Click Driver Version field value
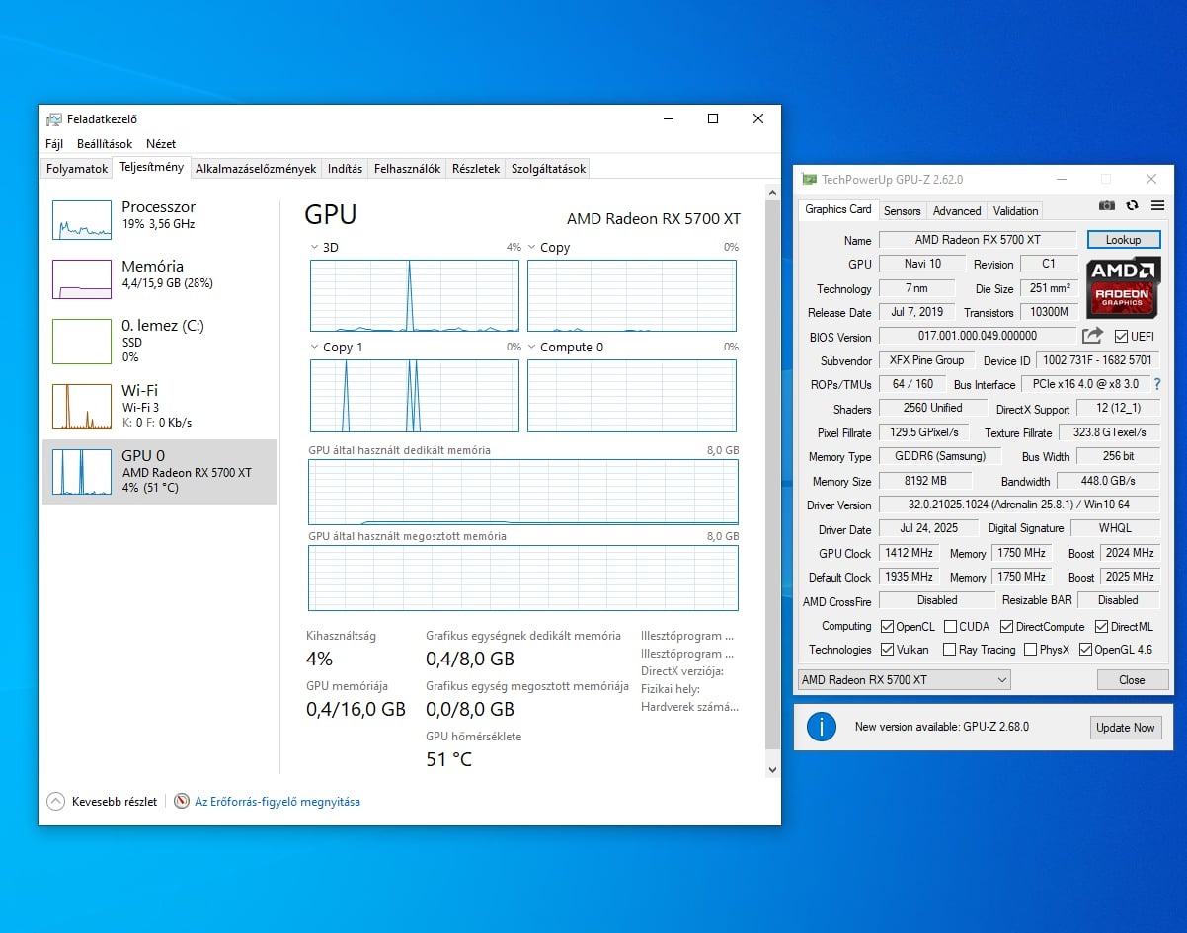The height and width of the screenshot is (933, 1187). pyautogui.click(x=1018, y=505)
